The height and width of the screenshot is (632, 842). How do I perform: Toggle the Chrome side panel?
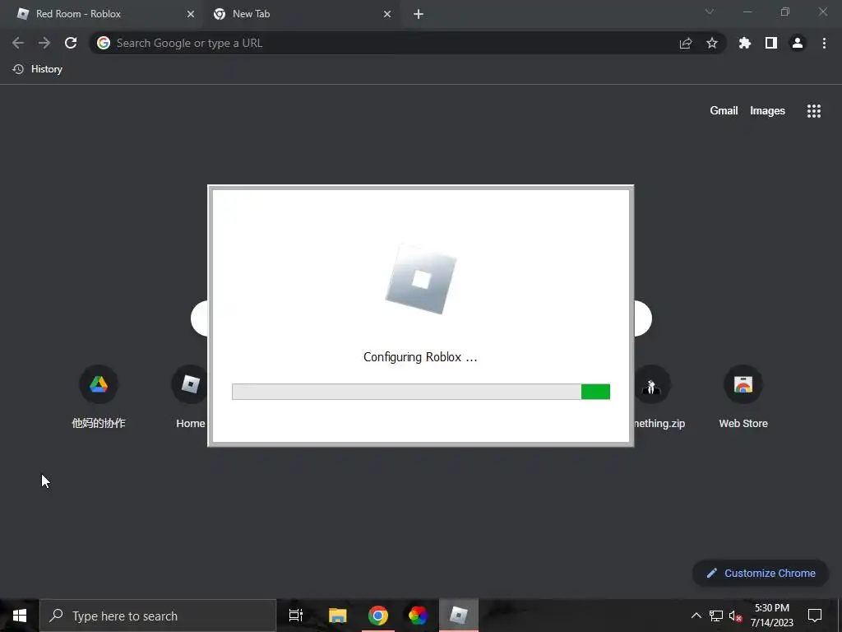(771, 43)
